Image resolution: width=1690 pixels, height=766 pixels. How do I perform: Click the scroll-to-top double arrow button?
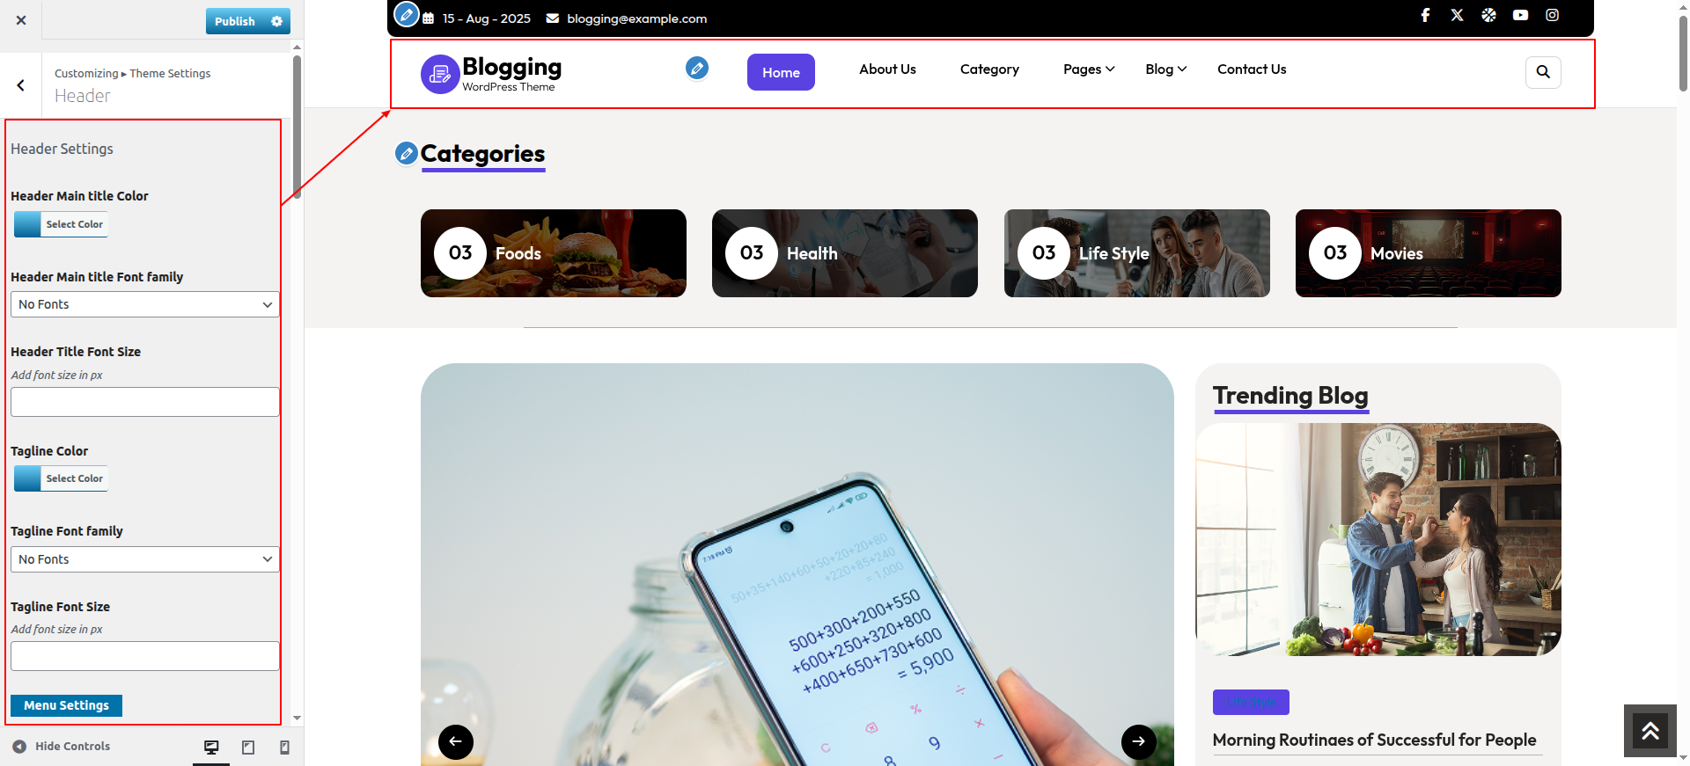coord(1650,731)
